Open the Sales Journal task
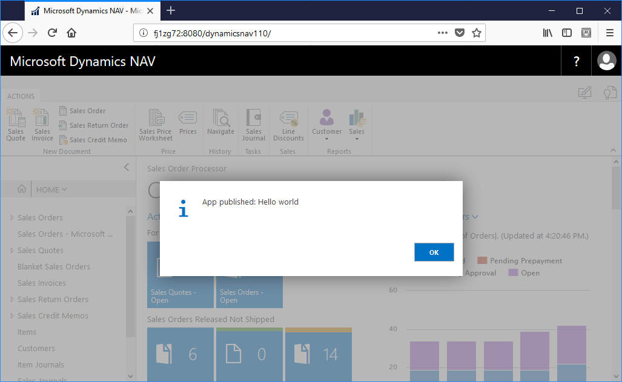This screenshot has width=622, height=382. click(254, 125)
